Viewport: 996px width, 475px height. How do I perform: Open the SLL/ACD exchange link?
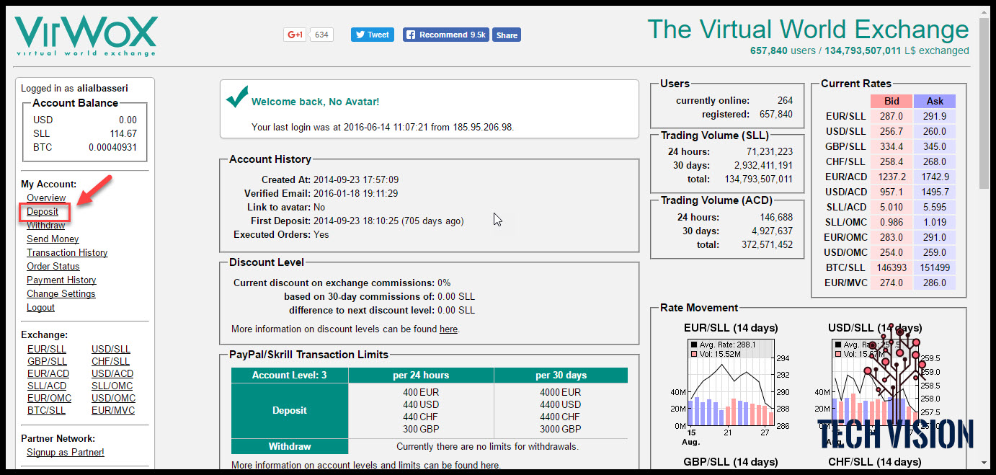click(47, 386)
